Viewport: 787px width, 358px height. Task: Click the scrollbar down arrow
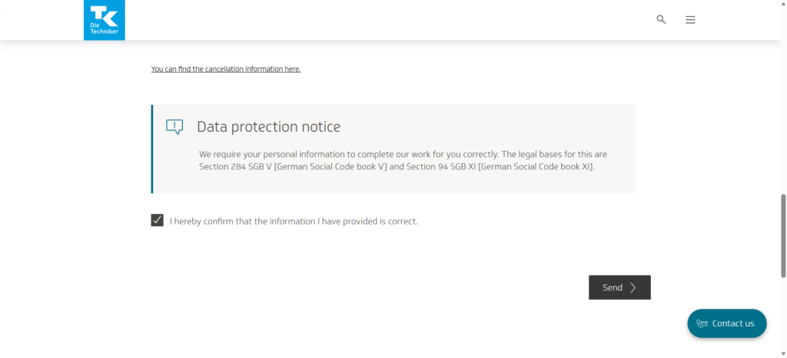tap(782, 353)
